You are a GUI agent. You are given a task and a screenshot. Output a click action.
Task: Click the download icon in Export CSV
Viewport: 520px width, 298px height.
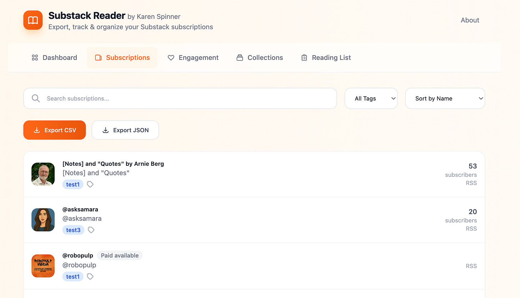tap(36, 130)
